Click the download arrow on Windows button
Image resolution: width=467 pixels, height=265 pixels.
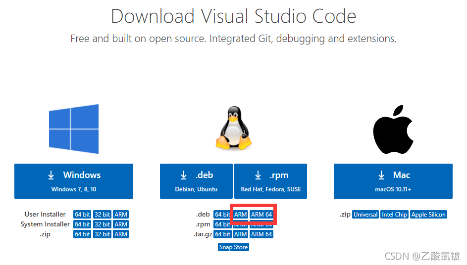coord(51,175)
